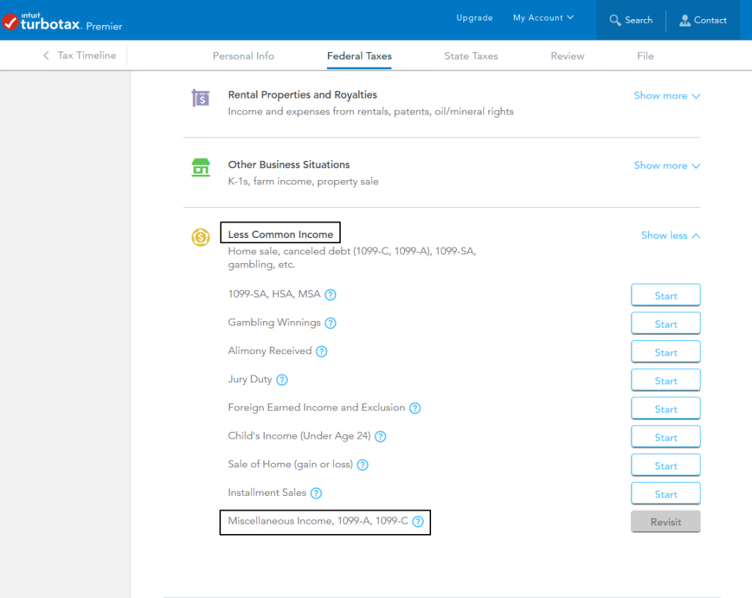The width and height of the screenshot is (752, 598).
Task: Open help icon for Installment Sales
Action: (317, 494)
